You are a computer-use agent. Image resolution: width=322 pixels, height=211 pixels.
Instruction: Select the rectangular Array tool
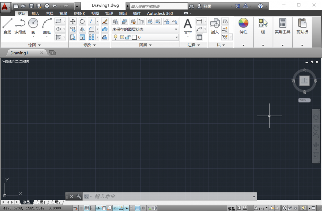tap(92, 37)
